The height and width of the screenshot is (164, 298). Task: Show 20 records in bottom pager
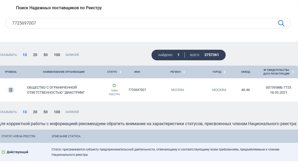coord(35,112)
